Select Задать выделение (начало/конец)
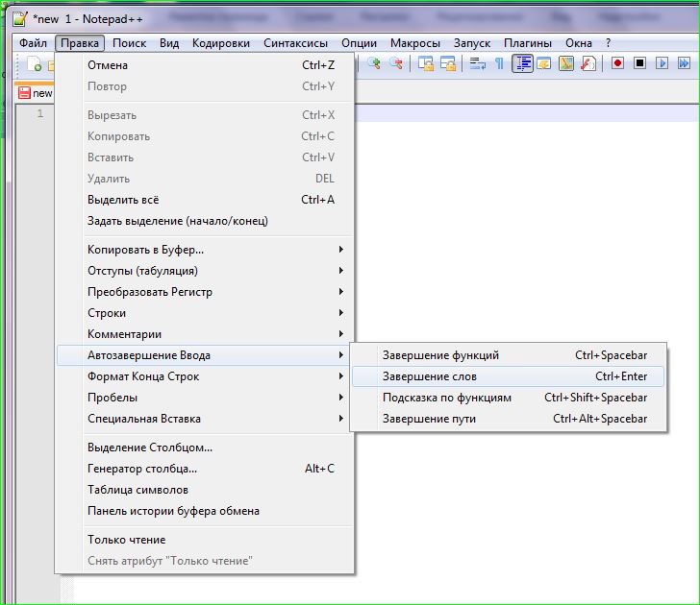The image size is (700, 605). (x=206, y=221)
